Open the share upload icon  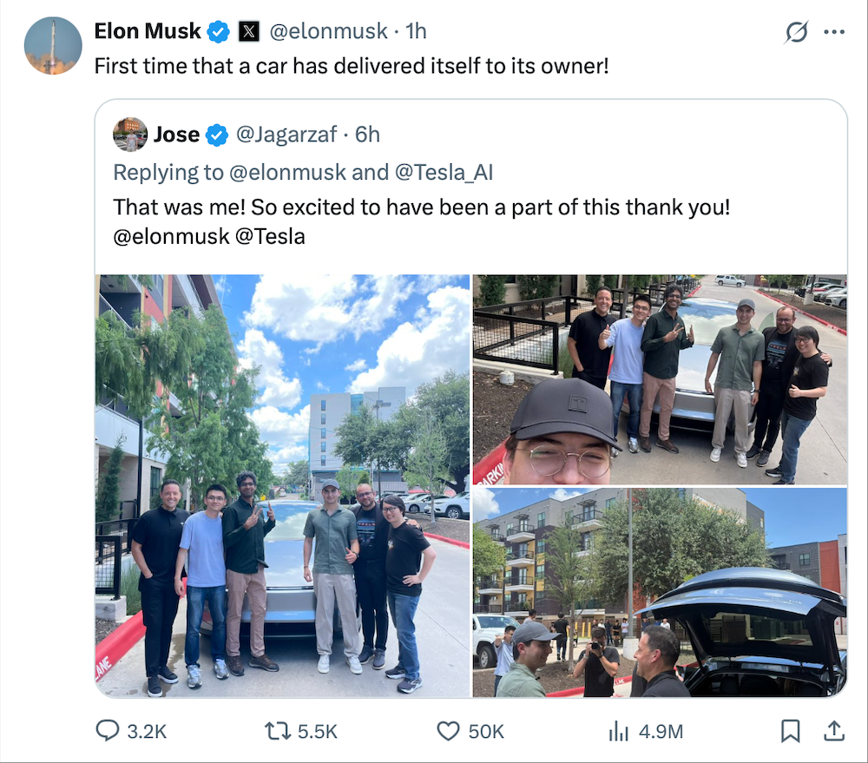coord(833,731)
